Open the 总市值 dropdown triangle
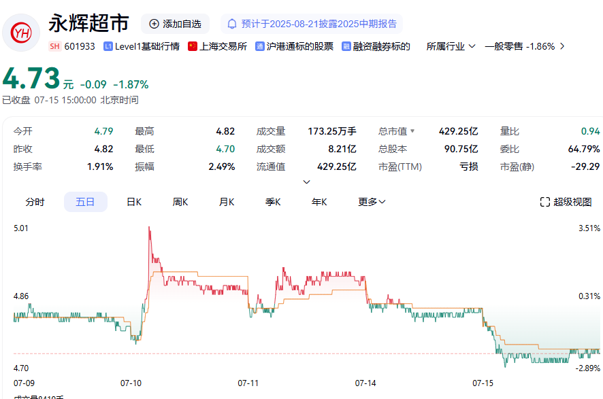Image resolution: width=603 pixels, height=399 pixels. (x=412, y=131)
